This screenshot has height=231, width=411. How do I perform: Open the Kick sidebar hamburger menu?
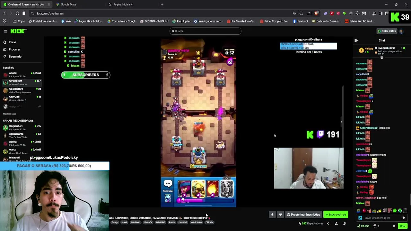(5, 31)
